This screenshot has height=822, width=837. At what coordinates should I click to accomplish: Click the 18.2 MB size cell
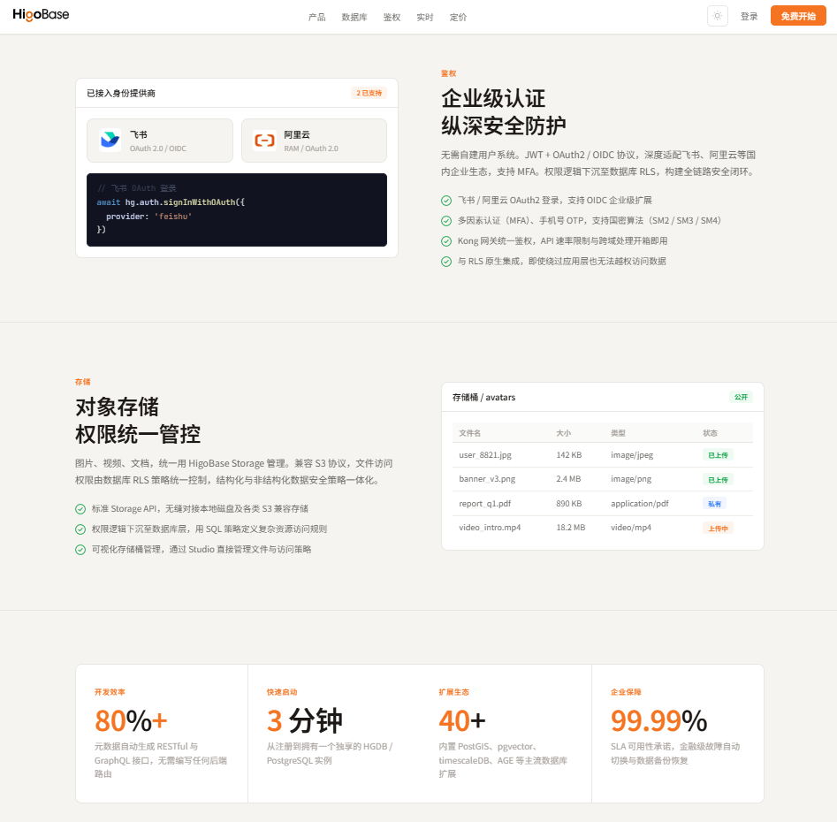coord(571,528)
